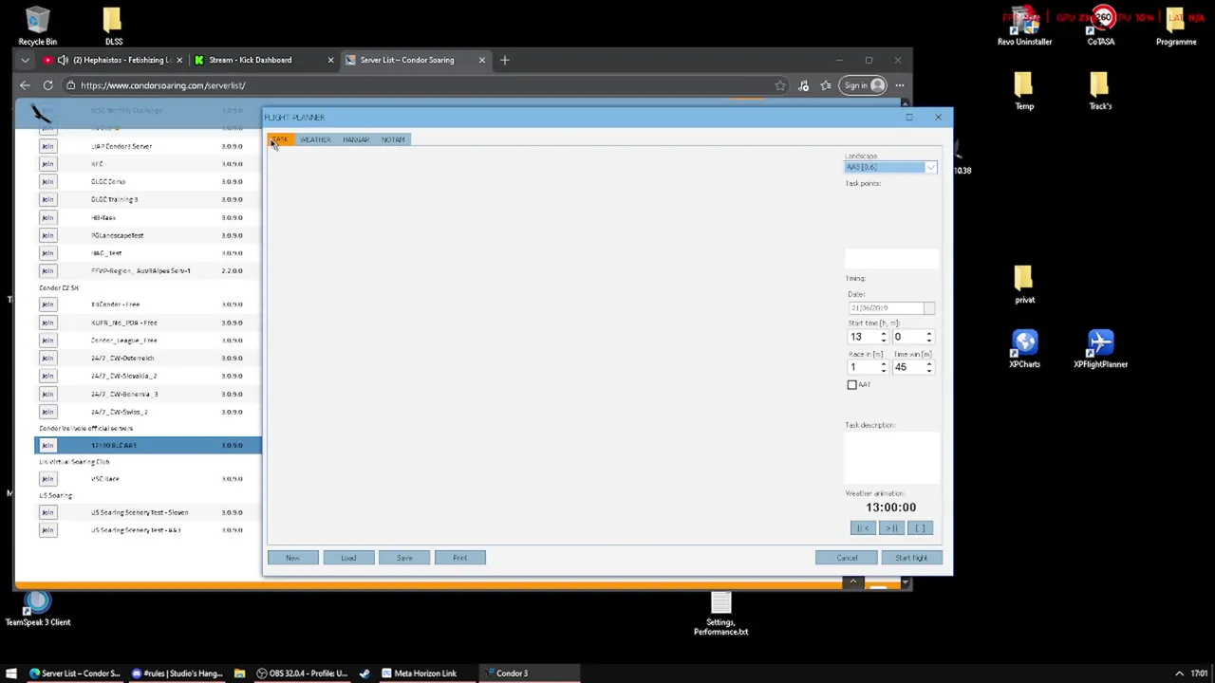Click the Load button in Flight Planner
Image resolution: width=1215 pixels, height=683 pixels.
point(348,558)
